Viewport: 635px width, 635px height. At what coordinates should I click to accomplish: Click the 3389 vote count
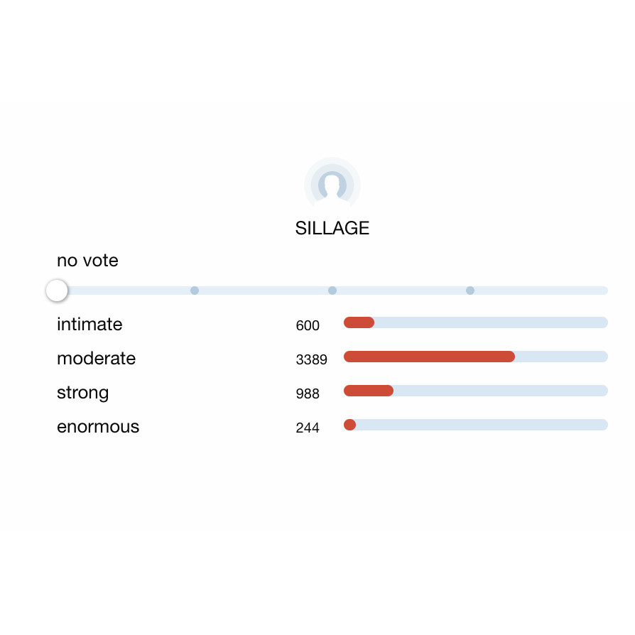[311, 360]
